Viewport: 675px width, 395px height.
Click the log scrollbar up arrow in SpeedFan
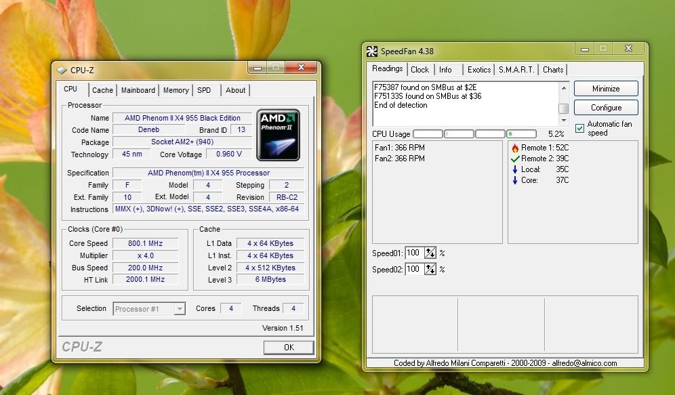click(x=563, y=88)
